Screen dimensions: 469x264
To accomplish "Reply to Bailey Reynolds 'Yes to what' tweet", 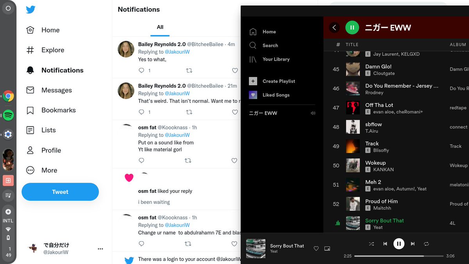I will click(x=141, y=70).
